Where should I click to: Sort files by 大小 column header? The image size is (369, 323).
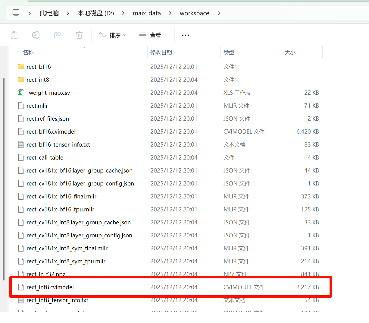click(290, 52)
